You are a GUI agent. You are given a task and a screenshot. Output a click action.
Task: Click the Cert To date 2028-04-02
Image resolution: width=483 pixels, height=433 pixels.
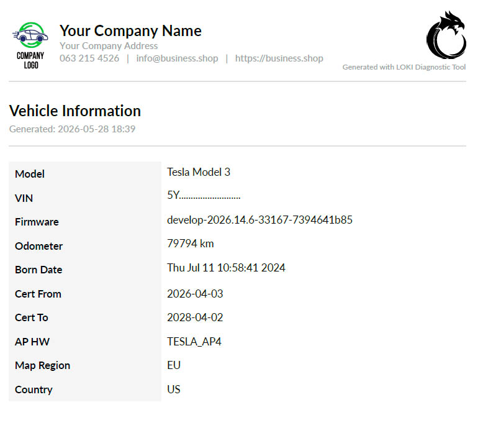(x=195, y=317)
